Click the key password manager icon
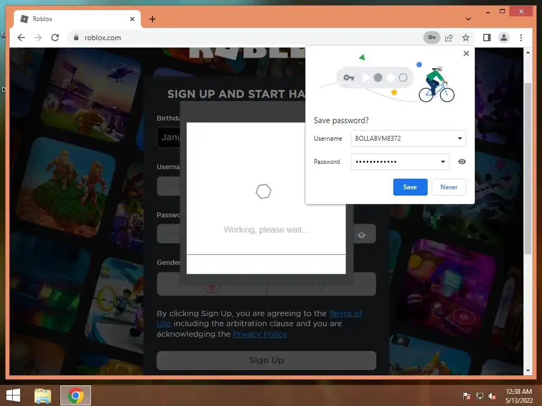Image resolution: width=542 pixels, height=406 pixels. 432,38
